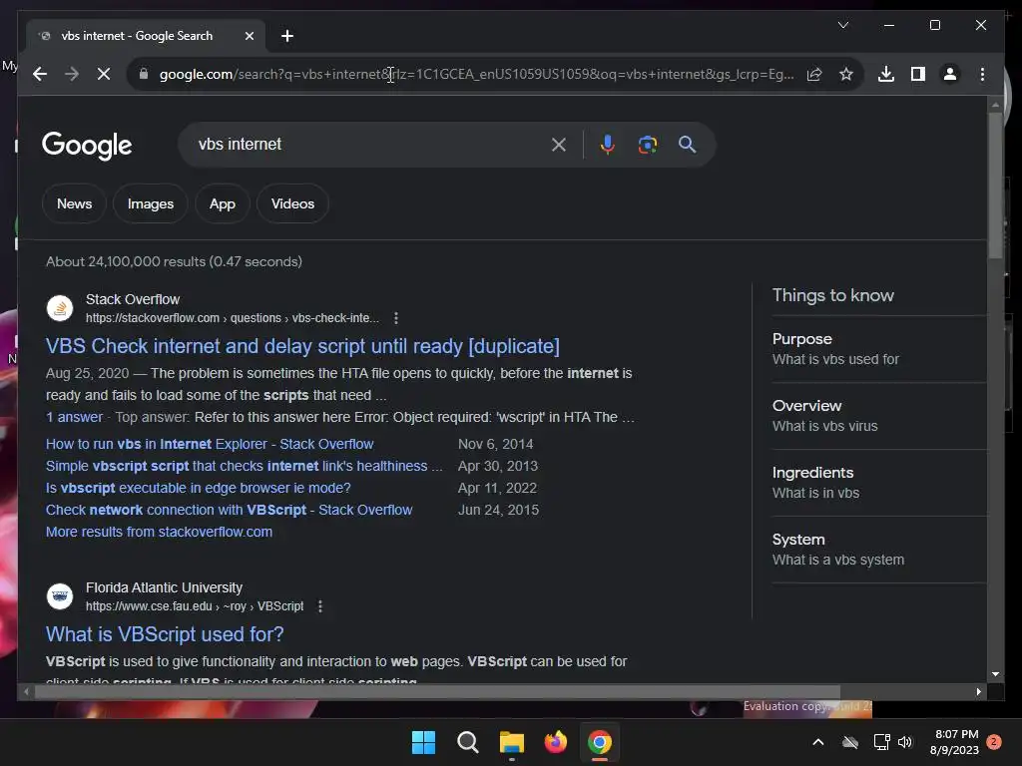Screen dimensions: 1022x766
Task: Search by voice microphone icon
Action: tap(608, 145)
